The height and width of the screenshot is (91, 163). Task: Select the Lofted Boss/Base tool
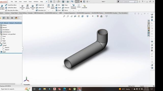(x=11, y=8)
